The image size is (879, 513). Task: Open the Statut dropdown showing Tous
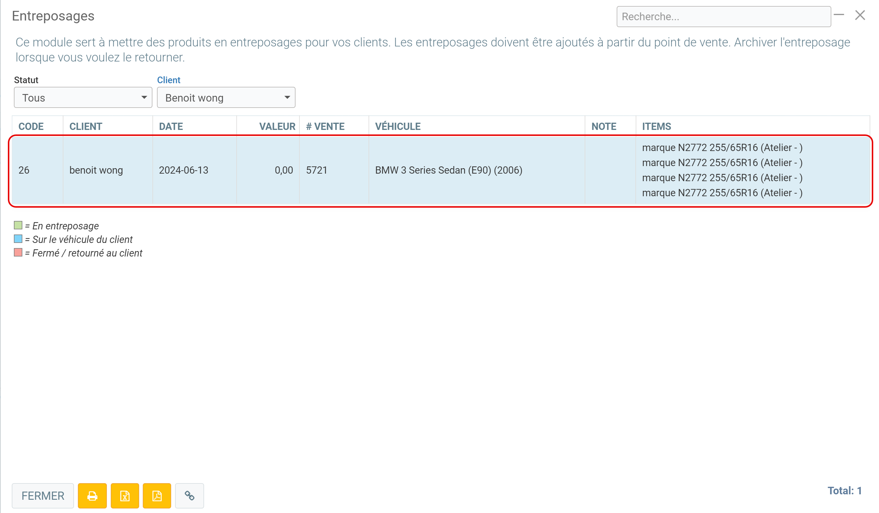[83, 98]
